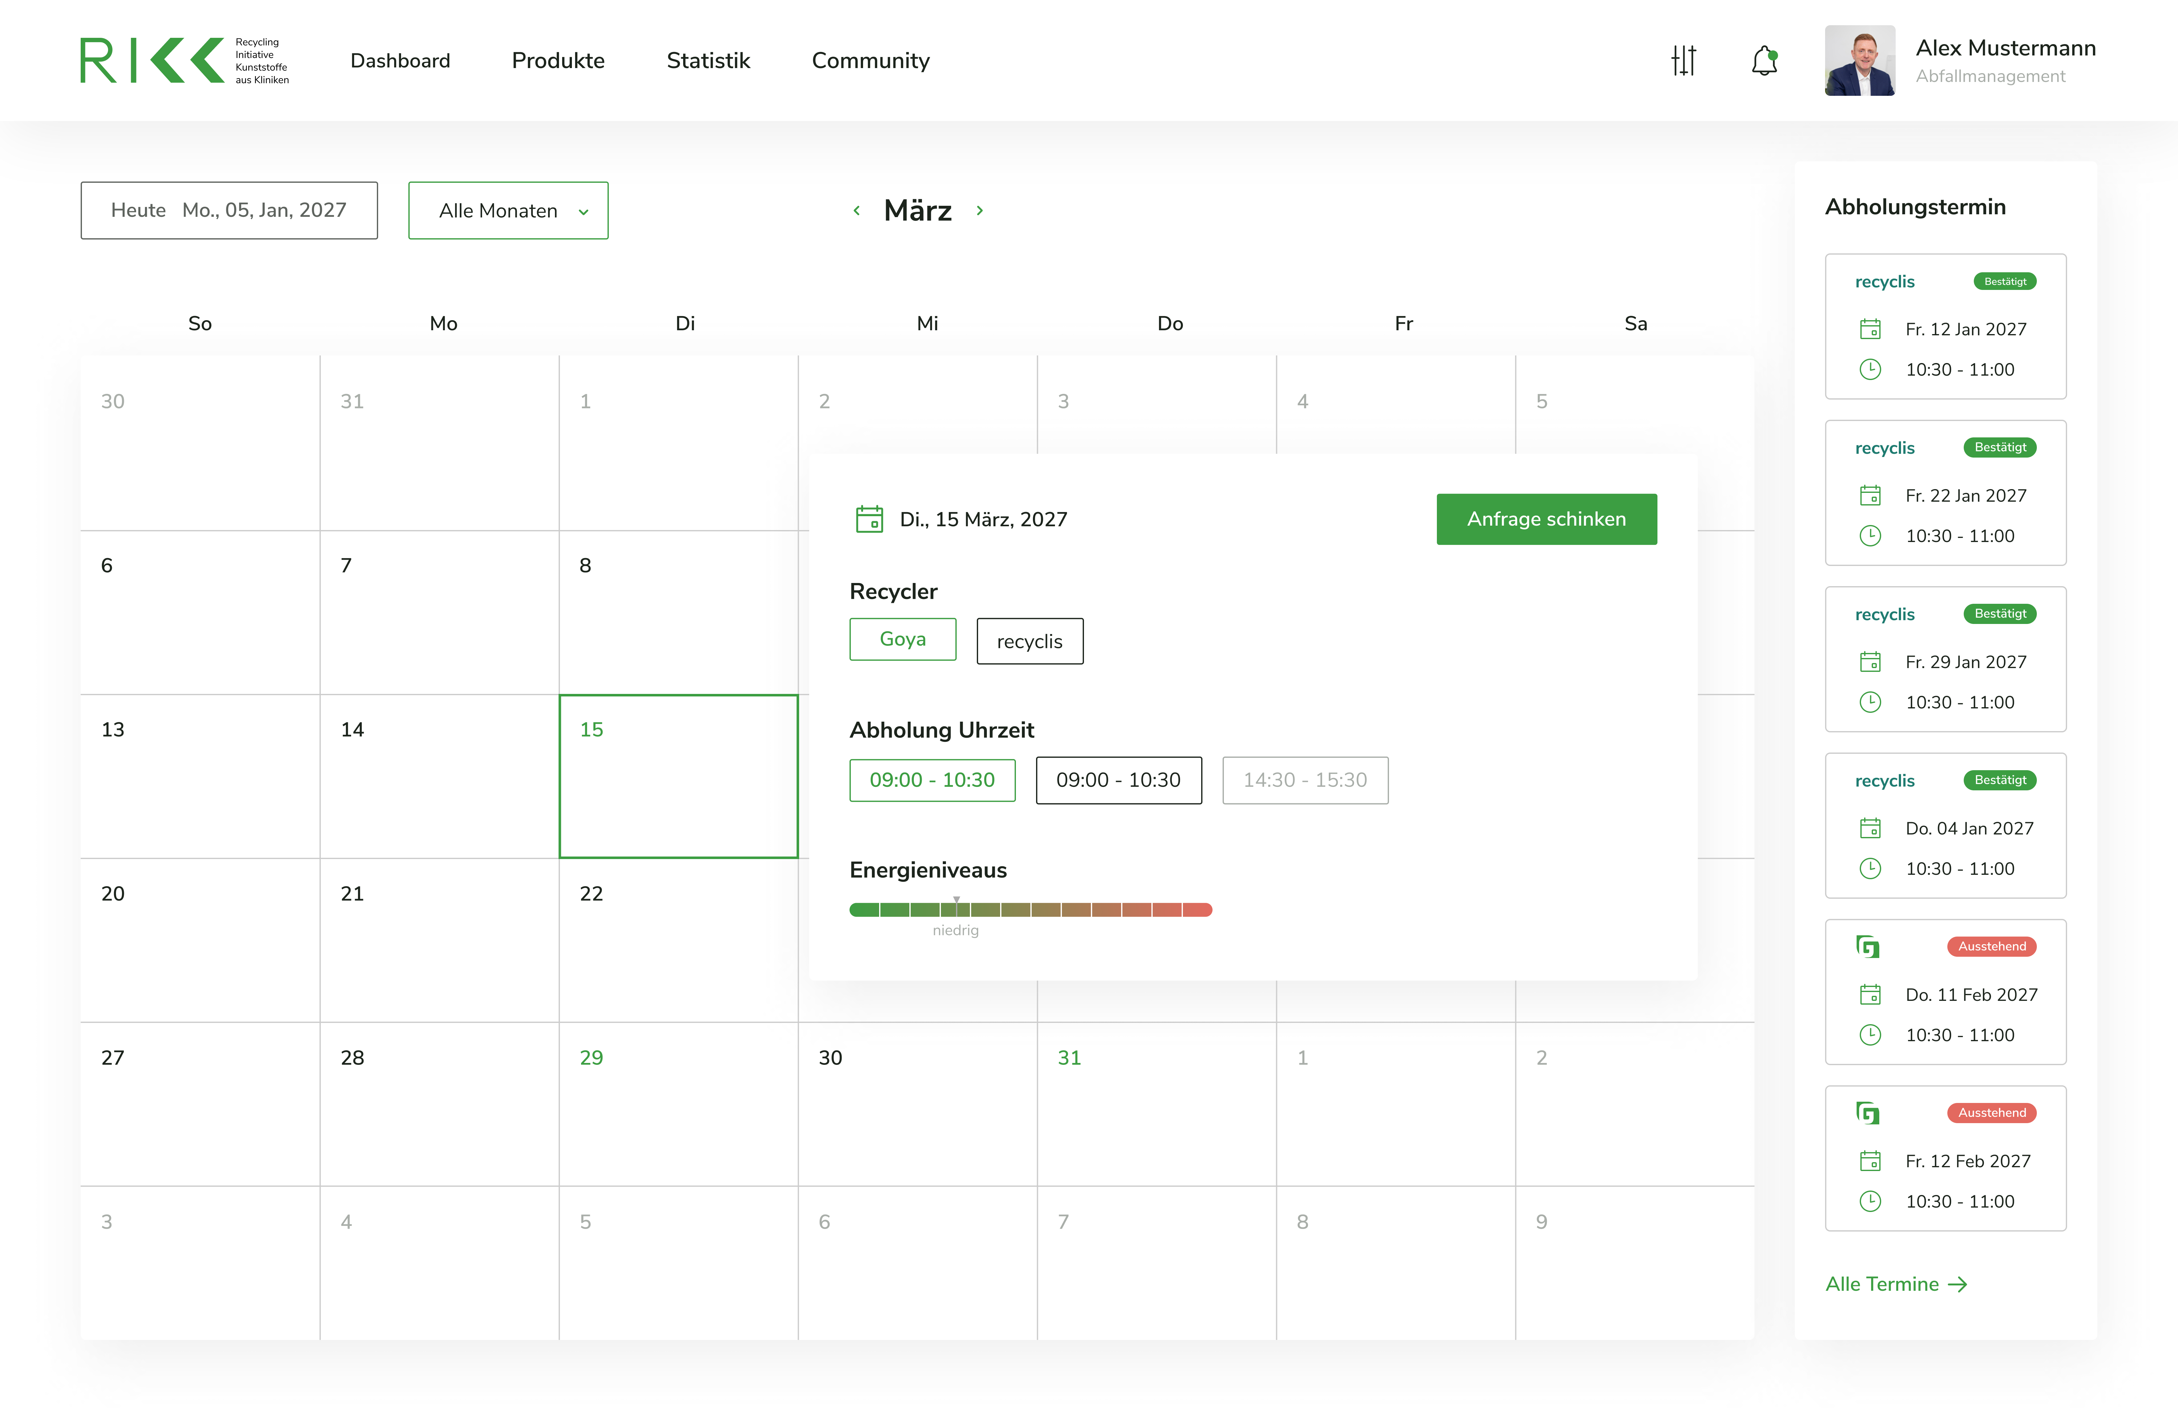Select recyclis recycler option
Screen dimensions: 2178x1408
[x=1030, y=641]
